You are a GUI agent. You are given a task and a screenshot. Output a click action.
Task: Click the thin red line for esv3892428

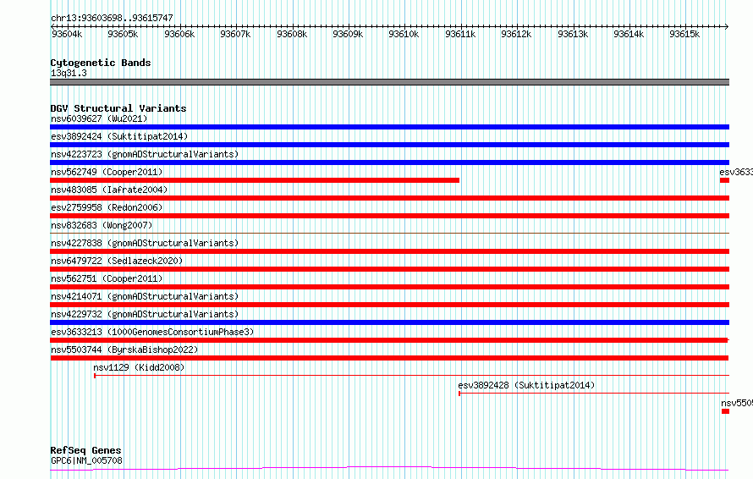(594, 393)
